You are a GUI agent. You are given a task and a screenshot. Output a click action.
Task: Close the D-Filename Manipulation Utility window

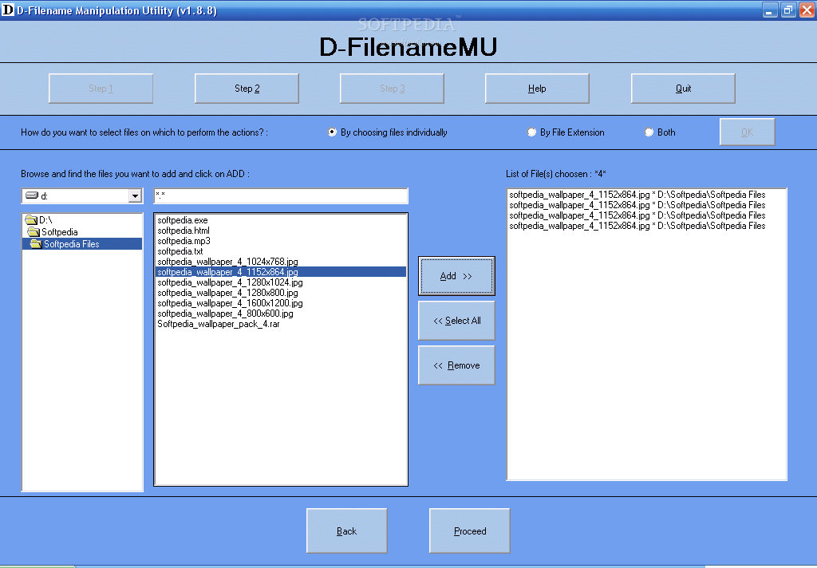[807, 10]
